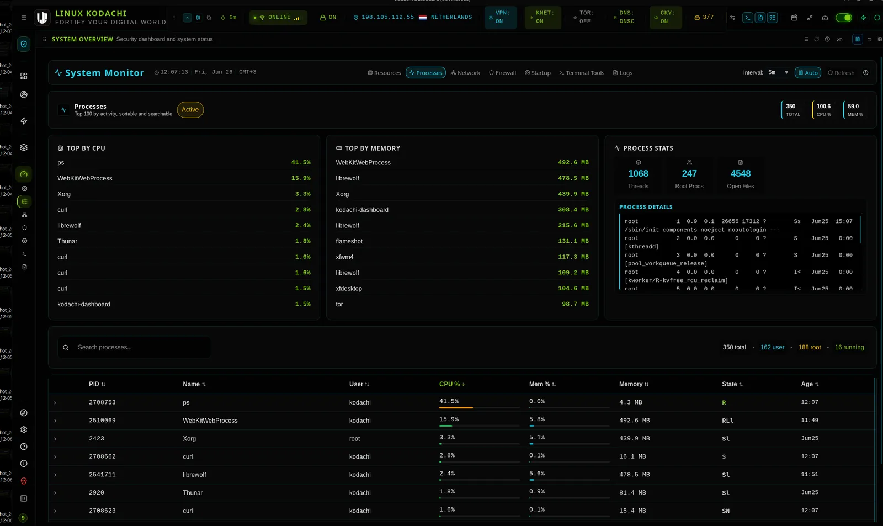This screenshot has height=526, width=883.
Task: Click the Mem % bar for WebKitWebProcess row
Action: [570, 426]
